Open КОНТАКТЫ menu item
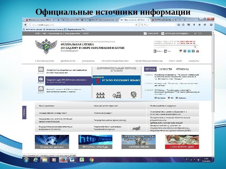The image size is (226, 169). point(194,61)
